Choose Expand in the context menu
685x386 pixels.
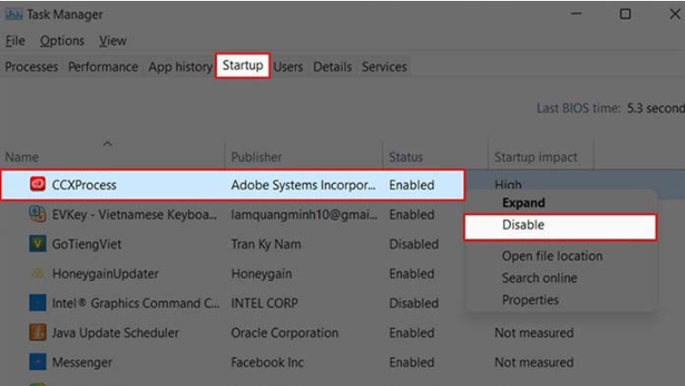523,202
